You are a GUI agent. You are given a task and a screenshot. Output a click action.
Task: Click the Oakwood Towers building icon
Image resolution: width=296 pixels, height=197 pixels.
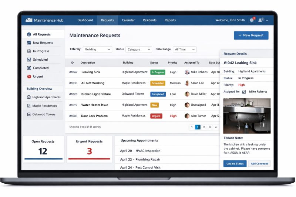29,114
